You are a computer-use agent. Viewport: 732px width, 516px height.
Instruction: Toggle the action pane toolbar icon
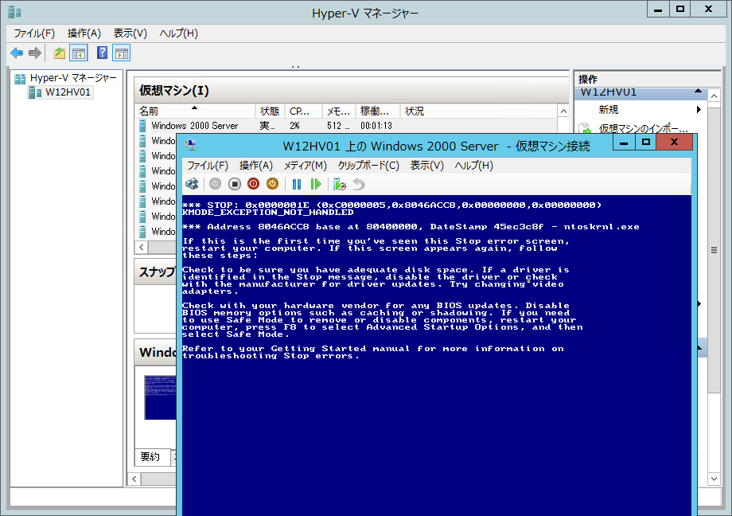[122, 53]
